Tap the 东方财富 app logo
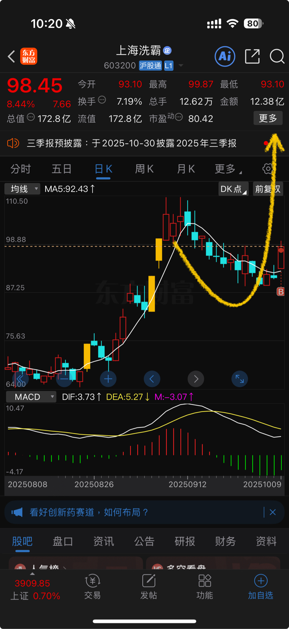 29,56
